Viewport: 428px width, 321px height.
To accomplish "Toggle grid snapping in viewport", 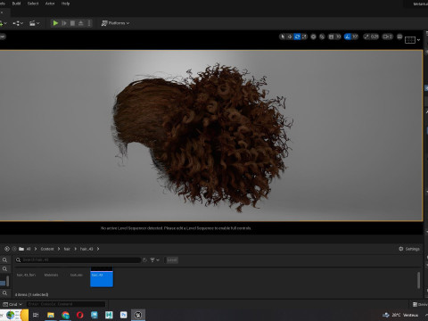I will click(331, 37).
